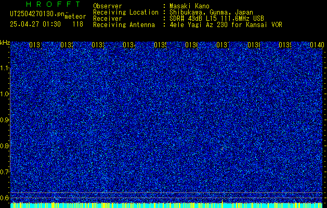Viewport: 327px width, 208px height.
Task: Click the 0.6 kHz axis tick label
Action: 4,198
